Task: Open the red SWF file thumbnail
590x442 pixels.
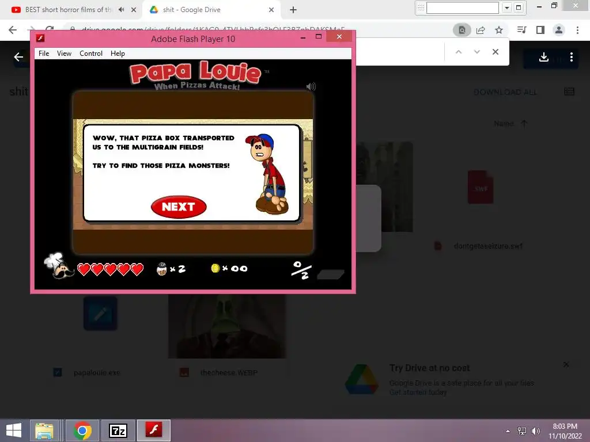Action: [481, 187]
